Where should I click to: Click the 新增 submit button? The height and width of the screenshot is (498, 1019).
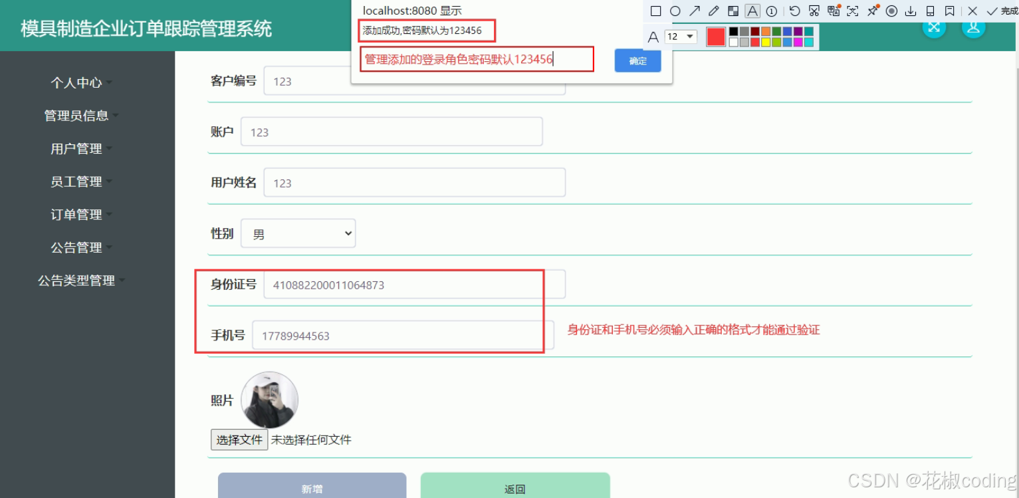click(x=312, y=488)
